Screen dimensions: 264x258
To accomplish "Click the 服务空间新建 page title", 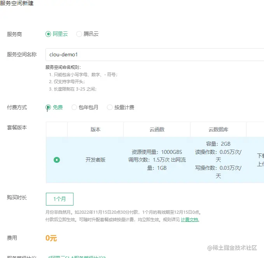I will click(17, 3).
